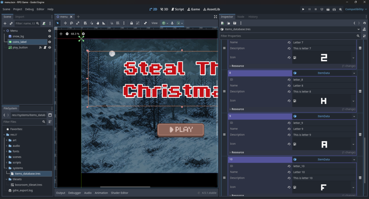Zoom in the viewport with plus button
Viewport: 369px width, 199px height.
click(x=83, y=34)
